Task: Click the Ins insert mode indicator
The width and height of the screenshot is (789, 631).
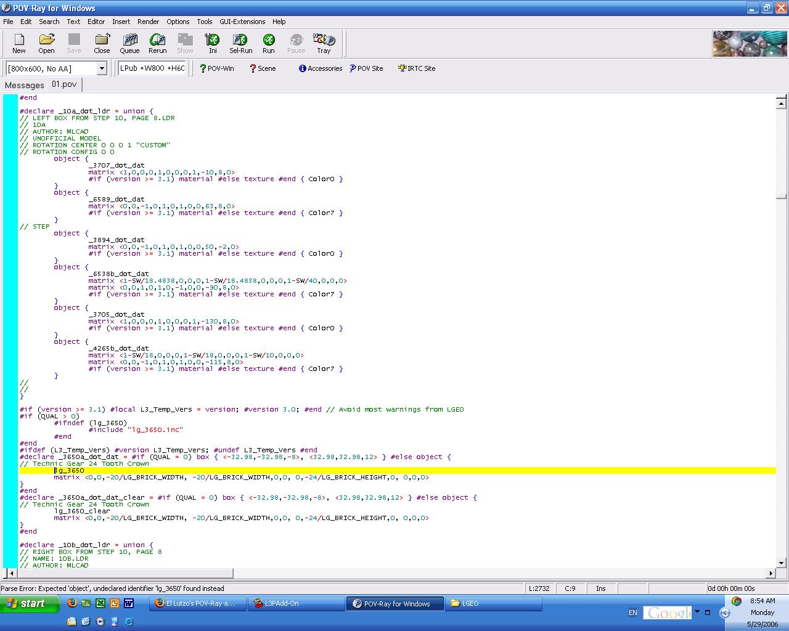Action: pos(601,588)
